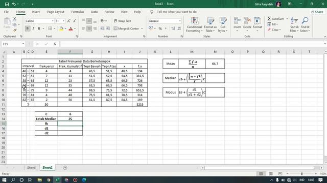327x183 pixels.
Task: Switch to Sheet1 tab
Action: (32, 168)
